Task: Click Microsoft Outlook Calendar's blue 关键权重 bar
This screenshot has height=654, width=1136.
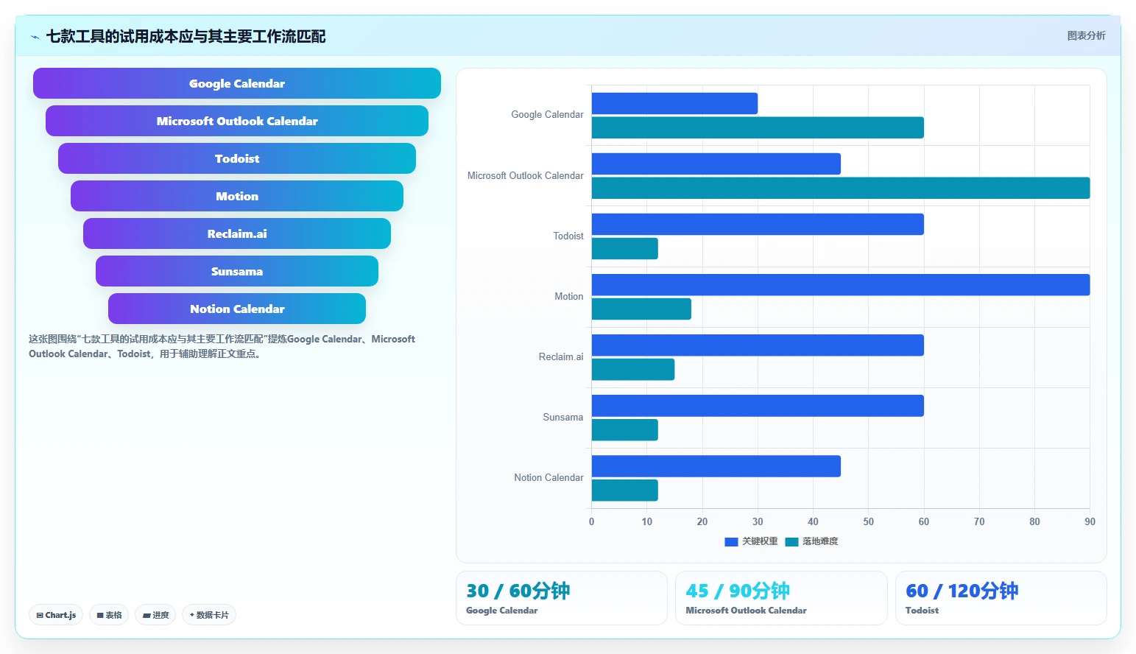Action: (716, 163)
